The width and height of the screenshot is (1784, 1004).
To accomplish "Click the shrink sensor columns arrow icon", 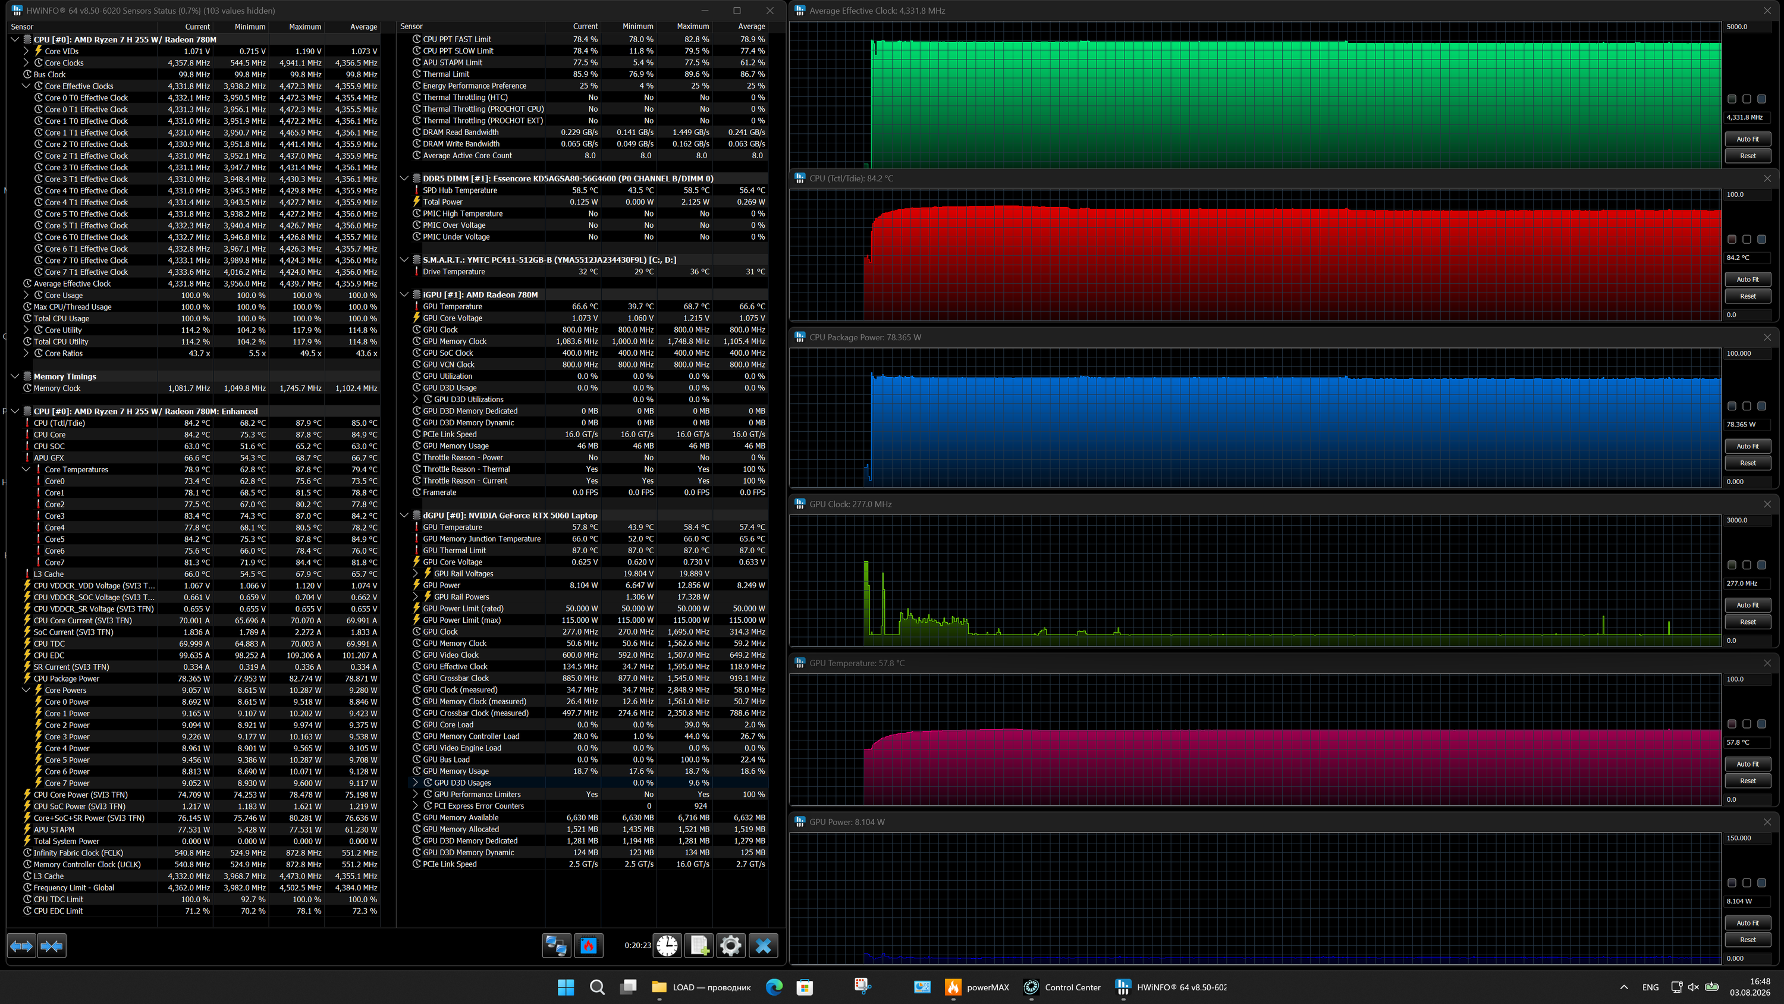I will pyautogui.click(x=52, y=946).
